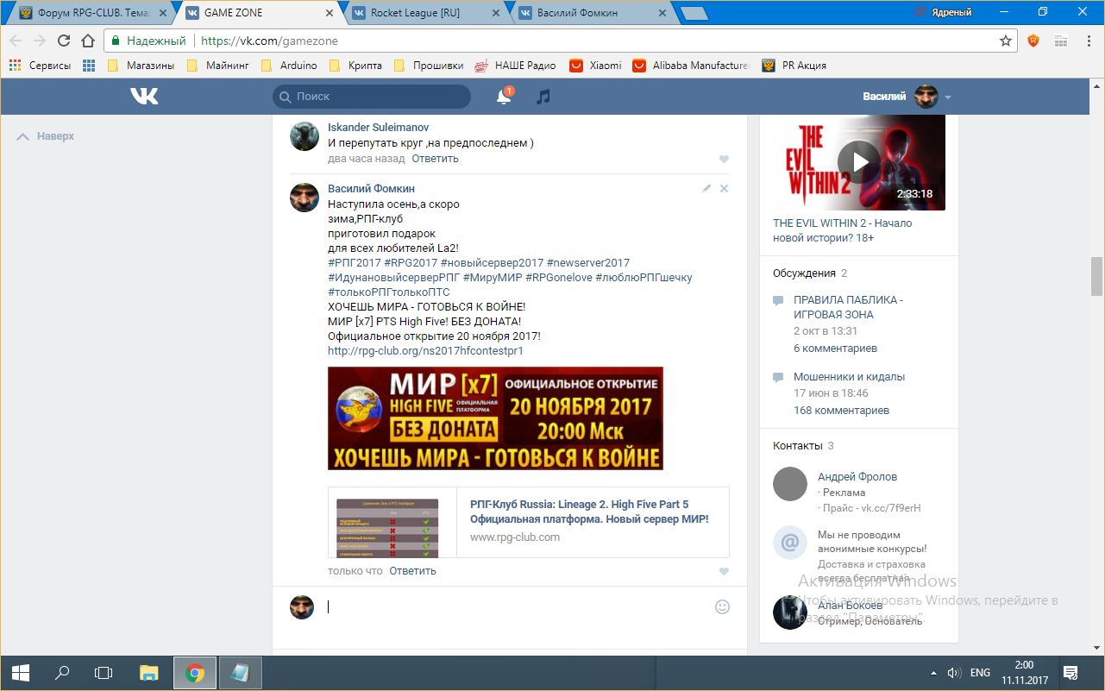Delete Василий Фомкин's comment with the X
Screen dimensions: 1105x691
click(x=724, y=188)
